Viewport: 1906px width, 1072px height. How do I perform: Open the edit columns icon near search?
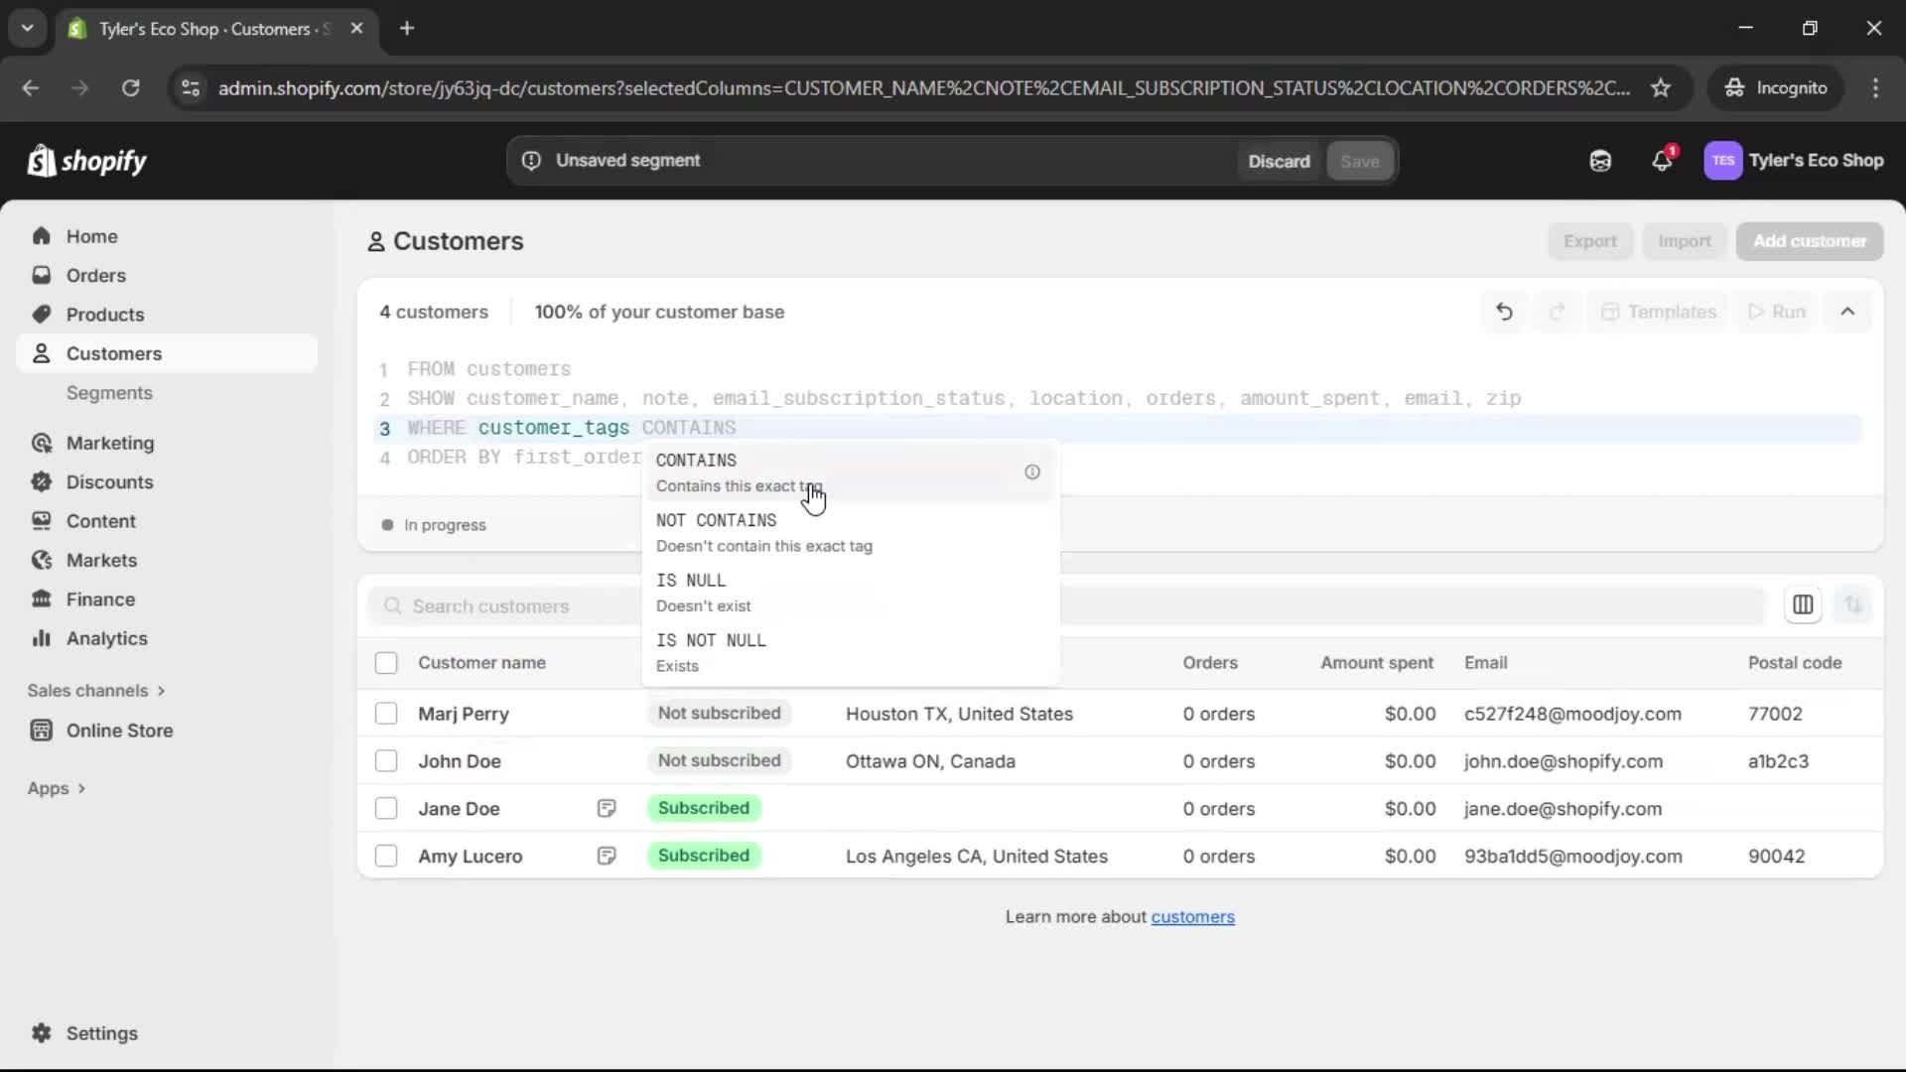(1803, 604)
